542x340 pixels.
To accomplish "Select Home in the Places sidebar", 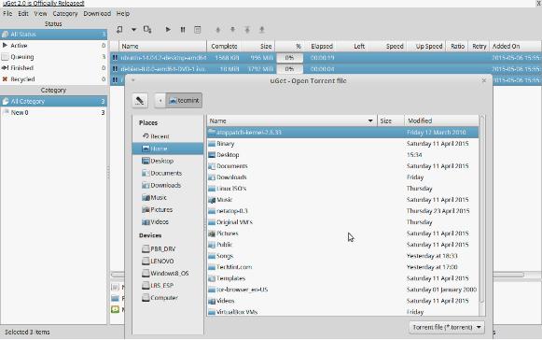I will point(168,149).
